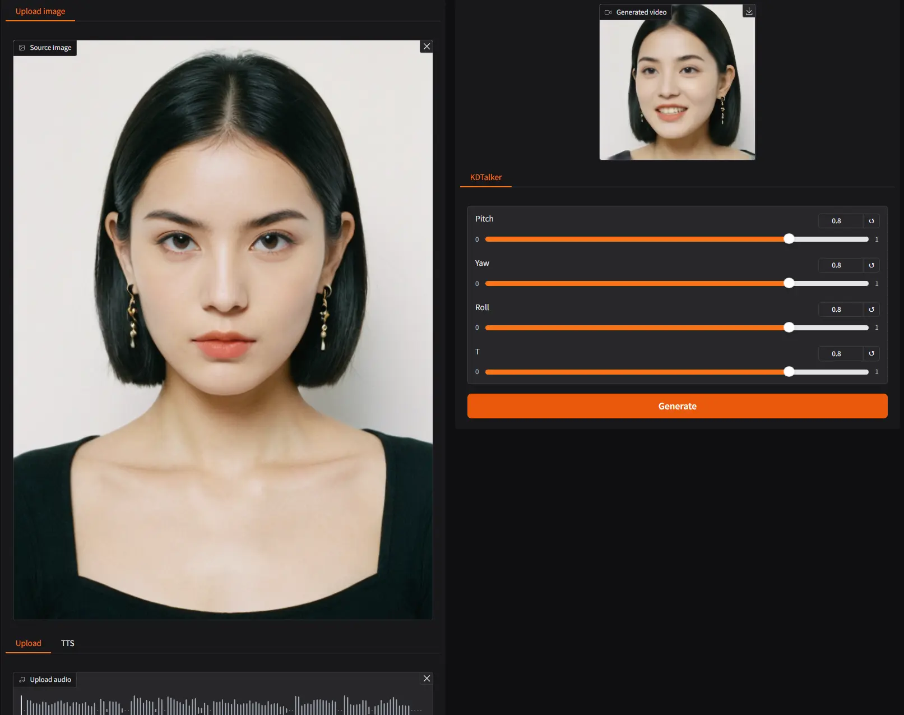Switch to the TTS tab

[x=68, y=643]
